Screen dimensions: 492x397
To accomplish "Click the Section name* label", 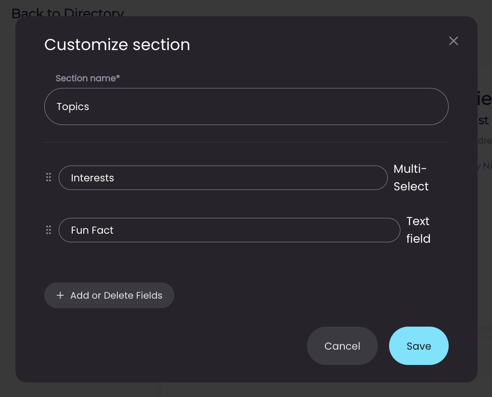I will point(88,78).
